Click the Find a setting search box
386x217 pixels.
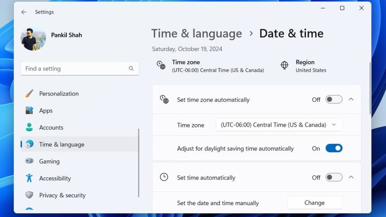click(75, 69)
